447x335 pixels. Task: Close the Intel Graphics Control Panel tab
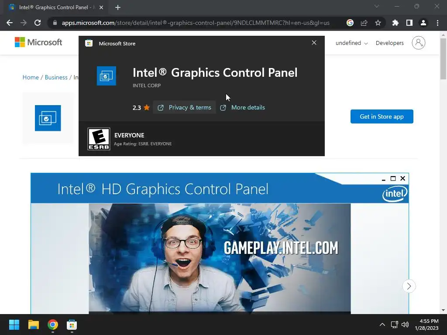coord(101,7)
